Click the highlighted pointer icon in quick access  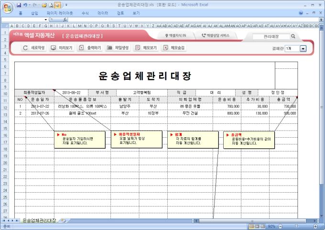[x=58, y=5]
